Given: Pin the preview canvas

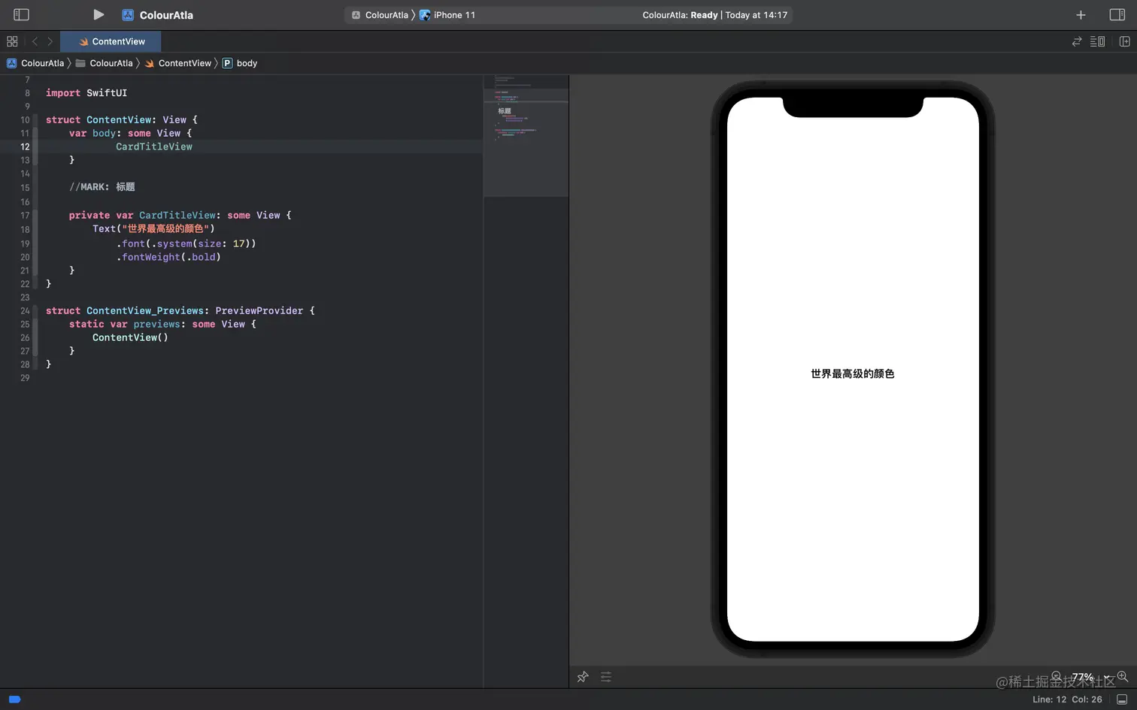Looking at the screenshot, I should (583, 677).
